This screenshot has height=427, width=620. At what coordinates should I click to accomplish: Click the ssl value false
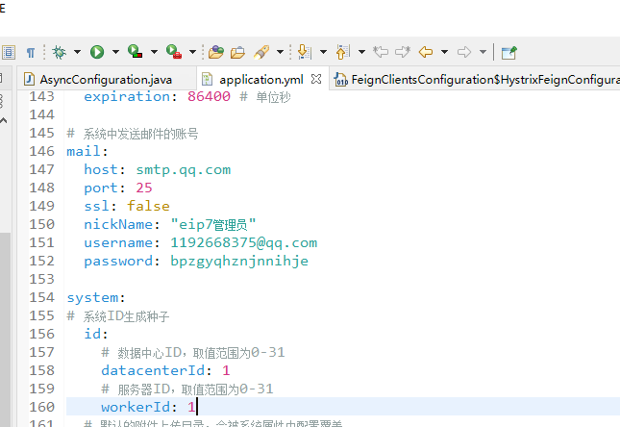148,206
